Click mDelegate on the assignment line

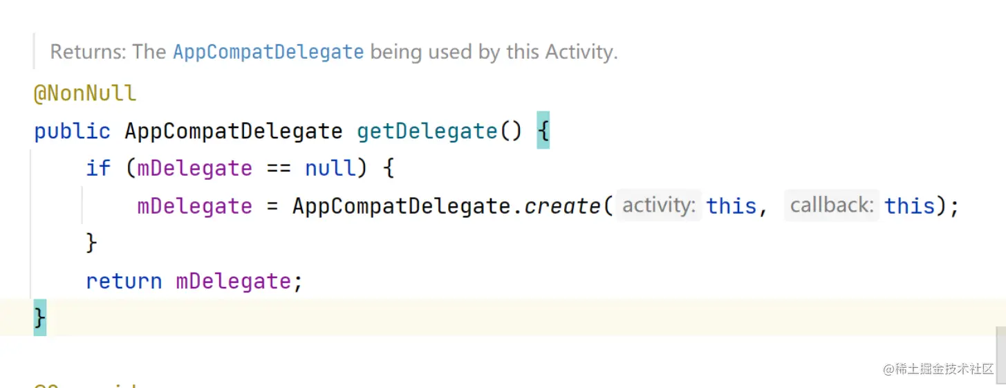tap(194, 206)
